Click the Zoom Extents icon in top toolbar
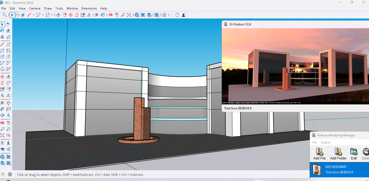The height and width of the screenshot is (181, 369). (129, 15)
